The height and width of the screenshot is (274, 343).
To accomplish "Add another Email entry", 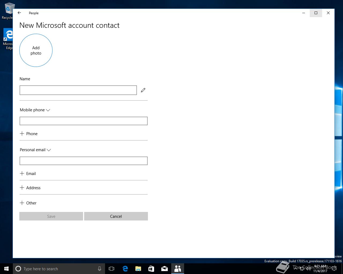I will pyautogui.click(x=28, y=174).
